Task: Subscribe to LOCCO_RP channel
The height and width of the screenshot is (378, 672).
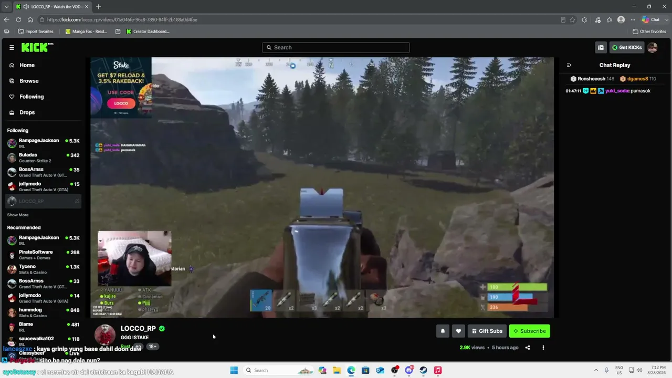Action: 530,331
